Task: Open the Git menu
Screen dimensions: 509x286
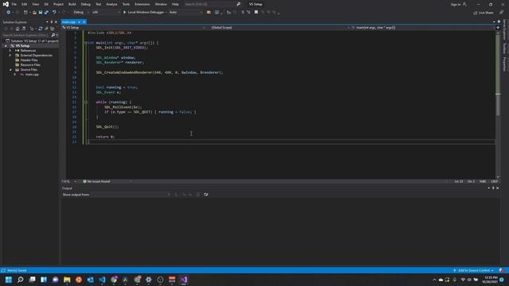Action: 46,4
